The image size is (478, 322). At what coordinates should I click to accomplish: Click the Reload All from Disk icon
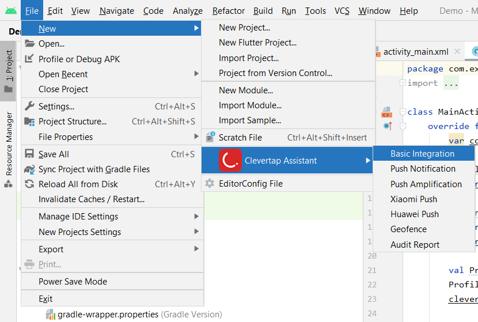29,184
